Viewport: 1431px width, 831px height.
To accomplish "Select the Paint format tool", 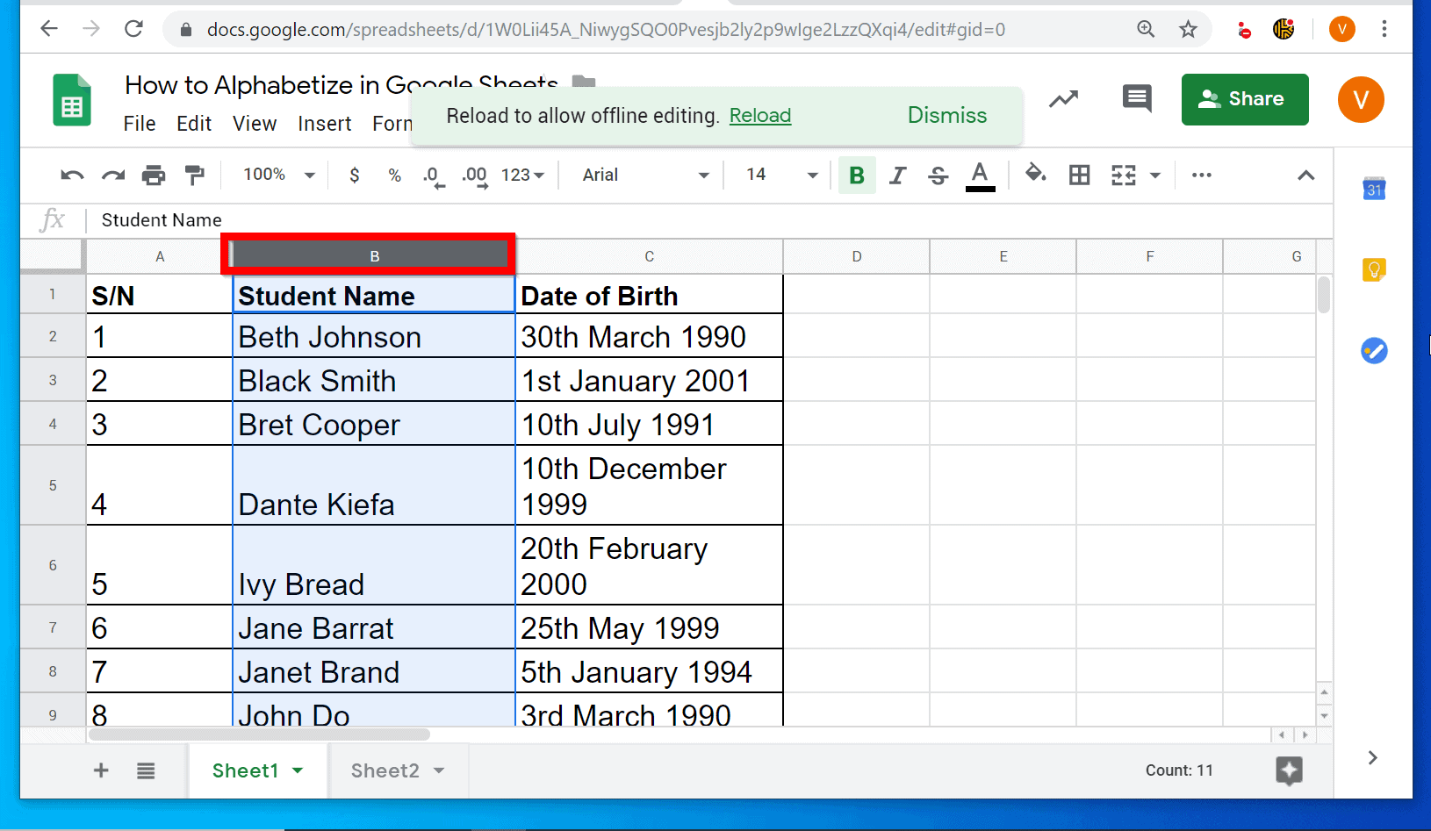I will [194, 175].
